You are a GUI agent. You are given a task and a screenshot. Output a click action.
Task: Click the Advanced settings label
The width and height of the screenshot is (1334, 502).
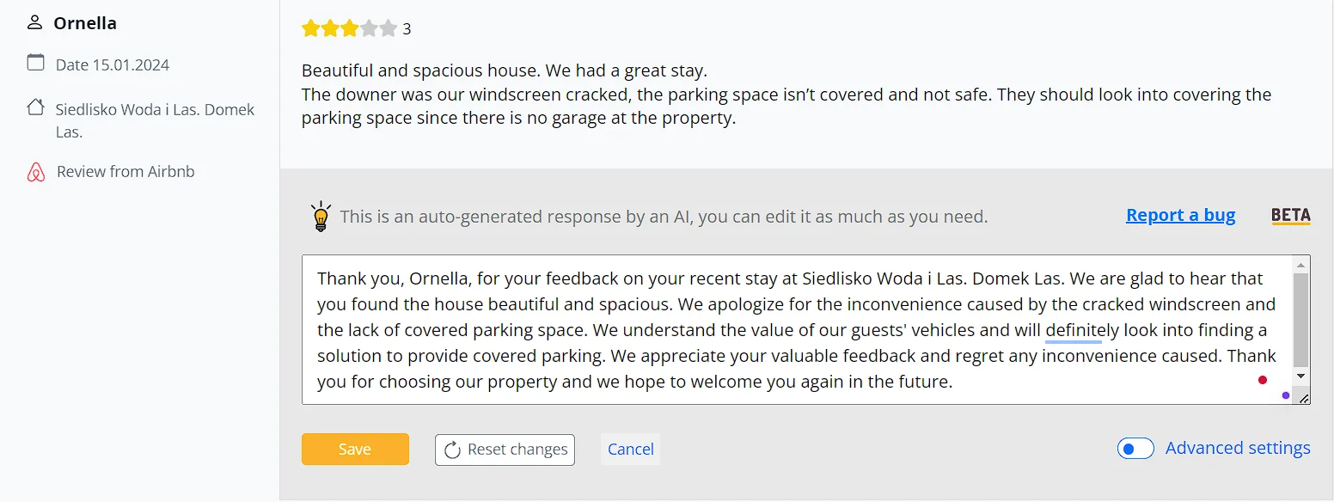click(x=1238, y=448)
